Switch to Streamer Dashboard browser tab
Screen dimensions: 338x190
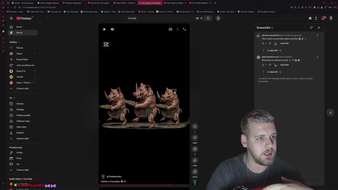pos(73,3)
